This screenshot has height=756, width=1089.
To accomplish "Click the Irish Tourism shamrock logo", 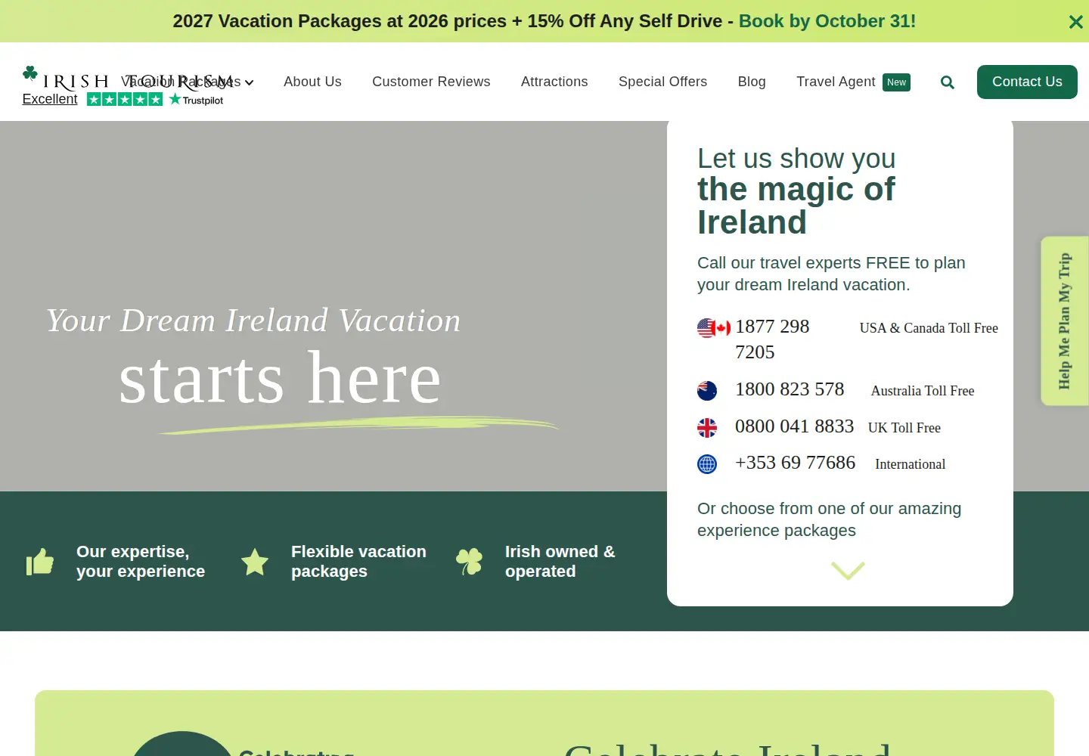I will pyautogui.click(x=127, y=78).
